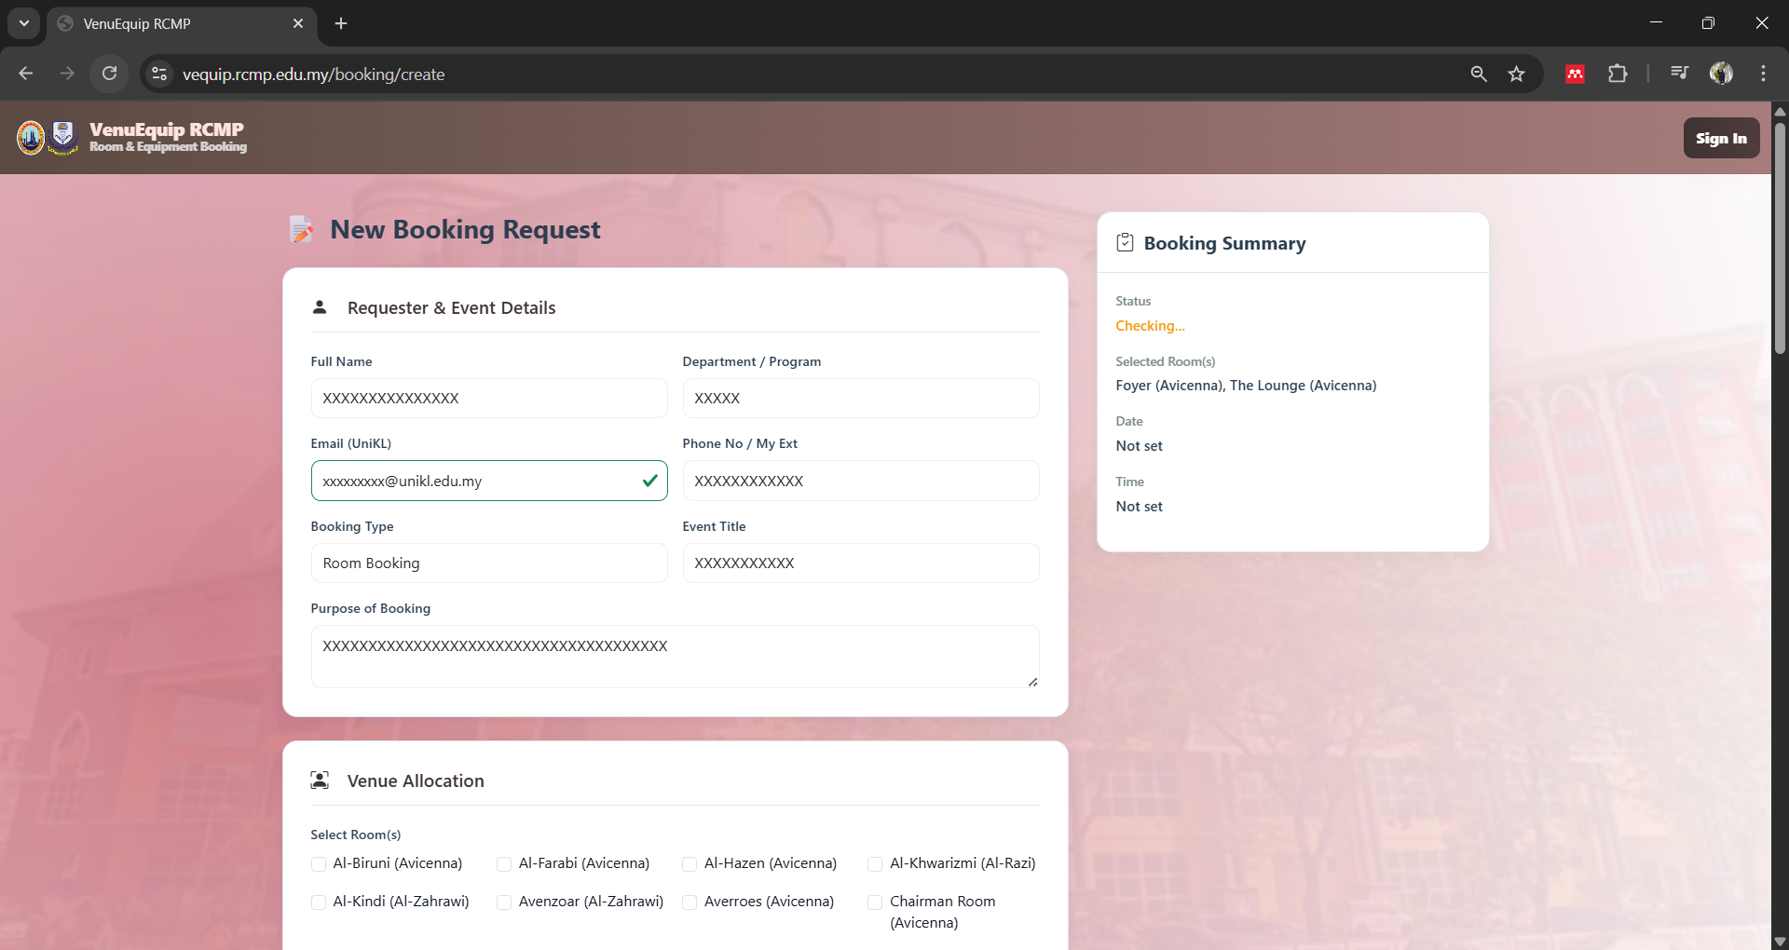Check the Al-Farabi (Avicenna) room

(x=504, y=864)
